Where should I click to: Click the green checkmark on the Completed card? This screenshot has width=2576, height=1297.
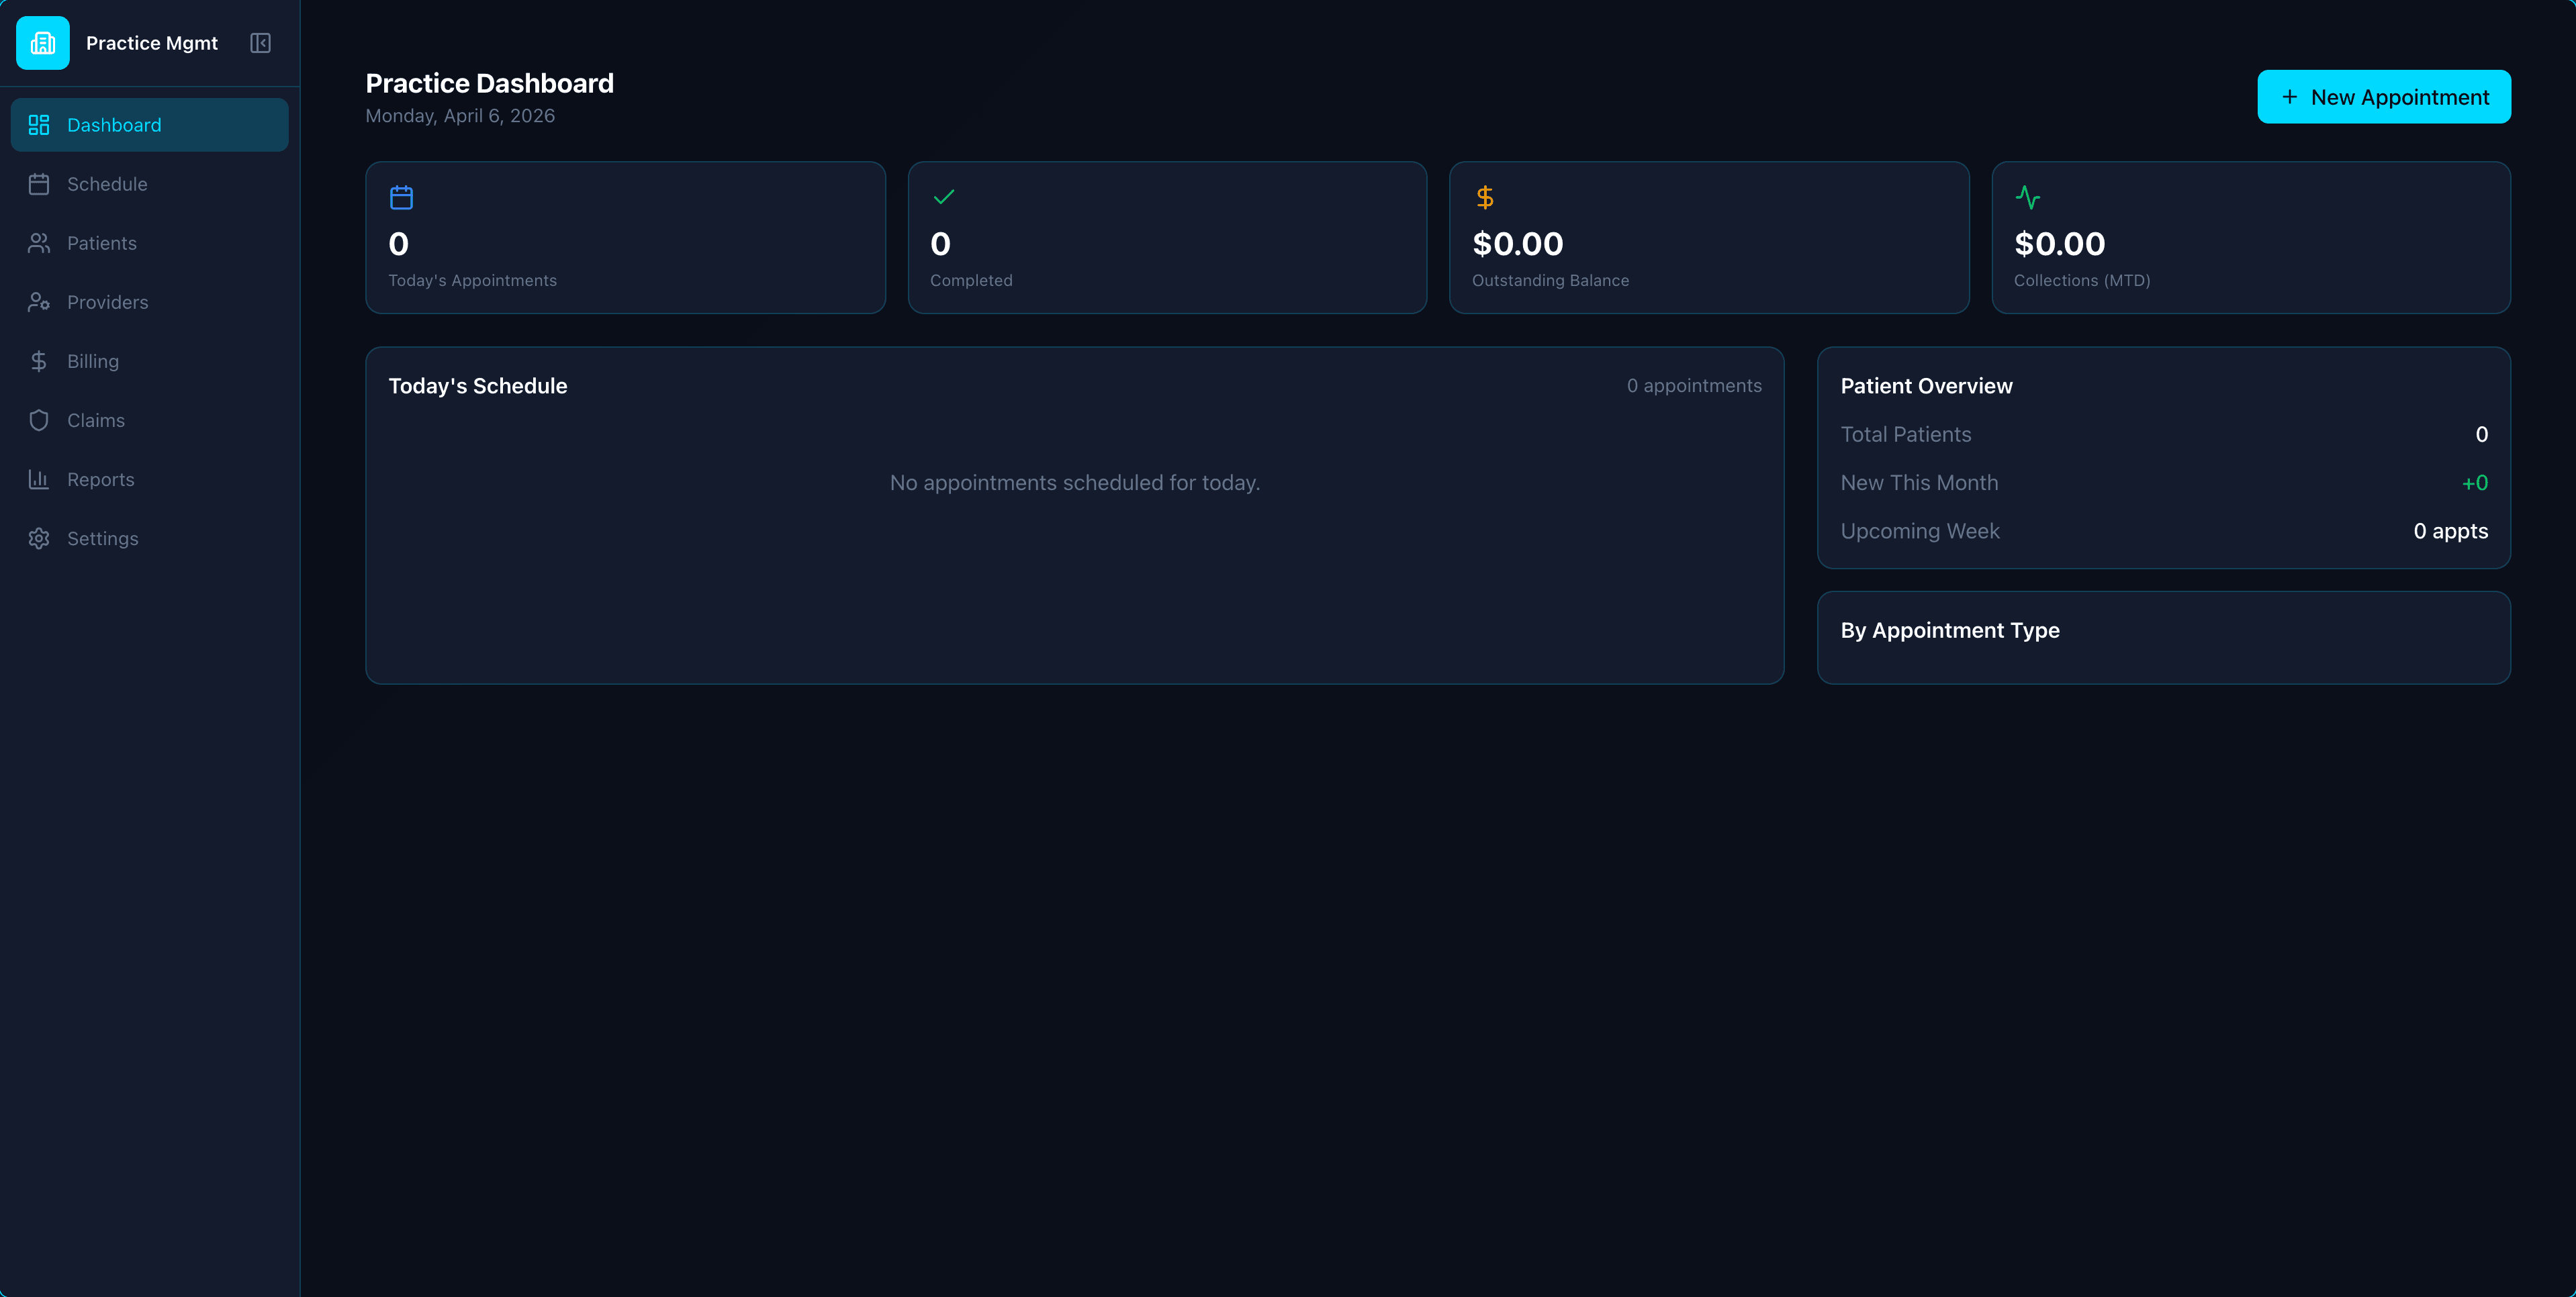click(x=944, y=197)
